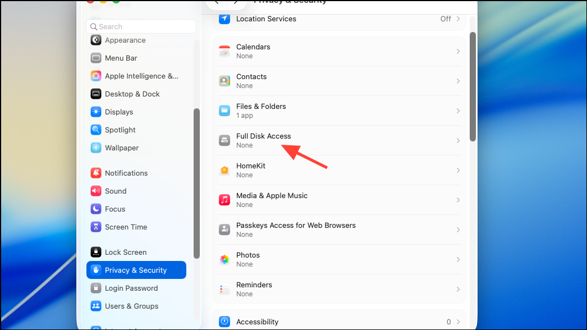Click the Menu Bar sidebar icon

click(x=96, y=58)
